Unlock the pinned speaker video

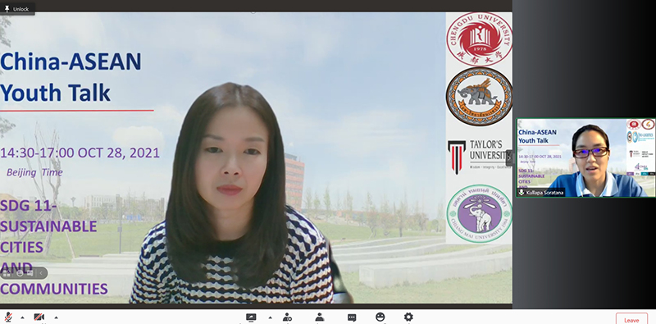point(16,9)
